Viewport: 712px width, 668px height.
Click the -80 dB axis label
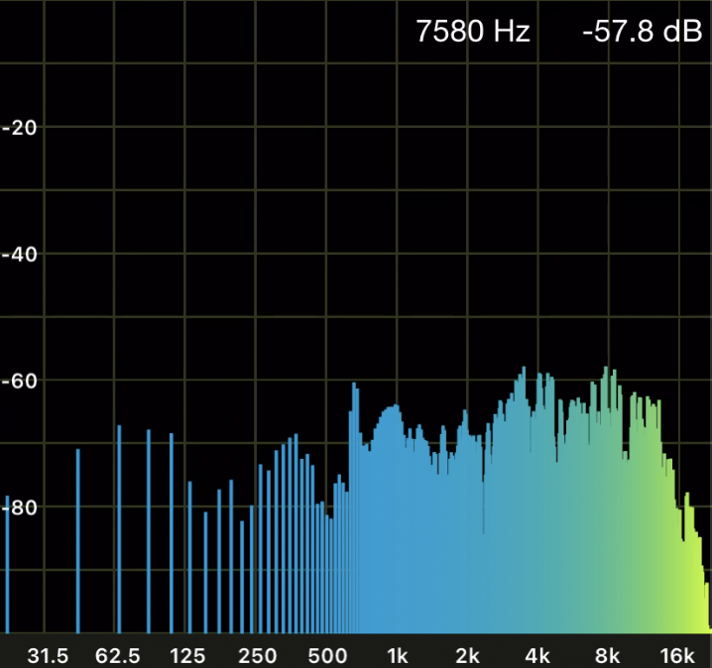click(19, 507)
